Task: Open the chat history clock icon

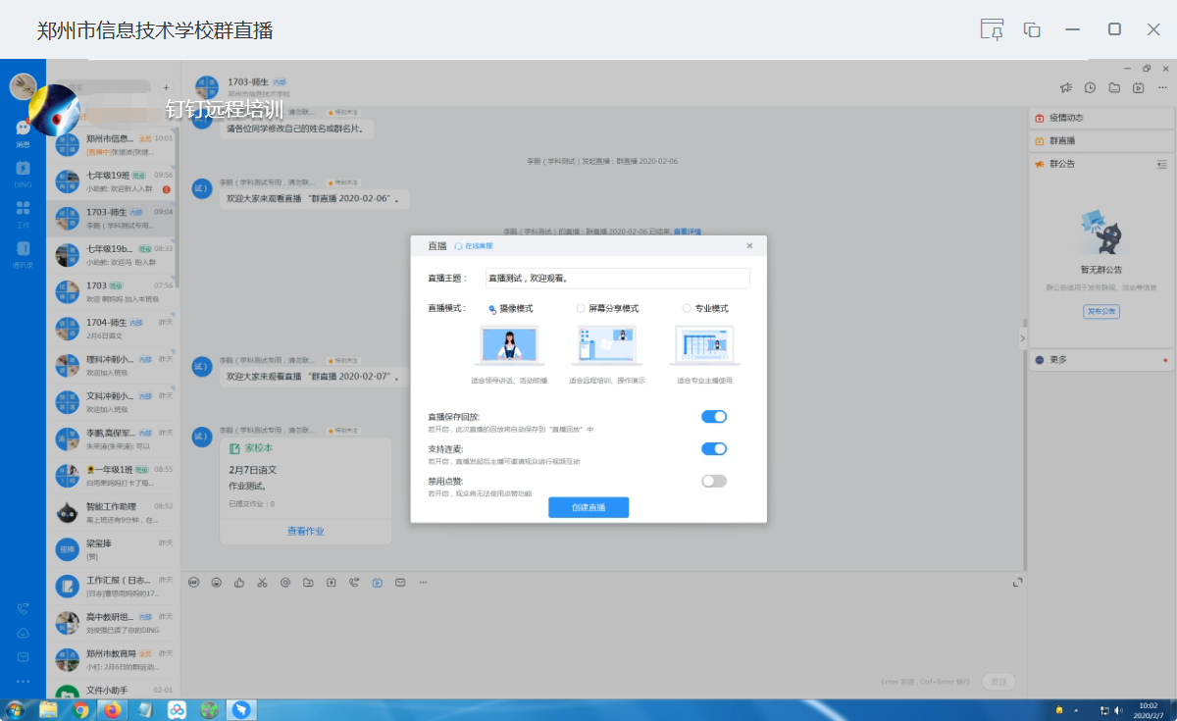Action: click(1091, 88)
